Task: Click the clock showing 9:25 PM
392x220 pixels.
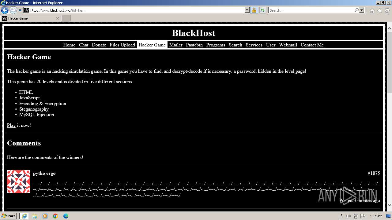Action: pyautogui.click(x=376, y=216)
